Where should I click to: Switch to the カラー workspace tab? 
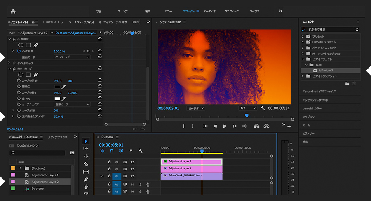click(x=168, y=11)
